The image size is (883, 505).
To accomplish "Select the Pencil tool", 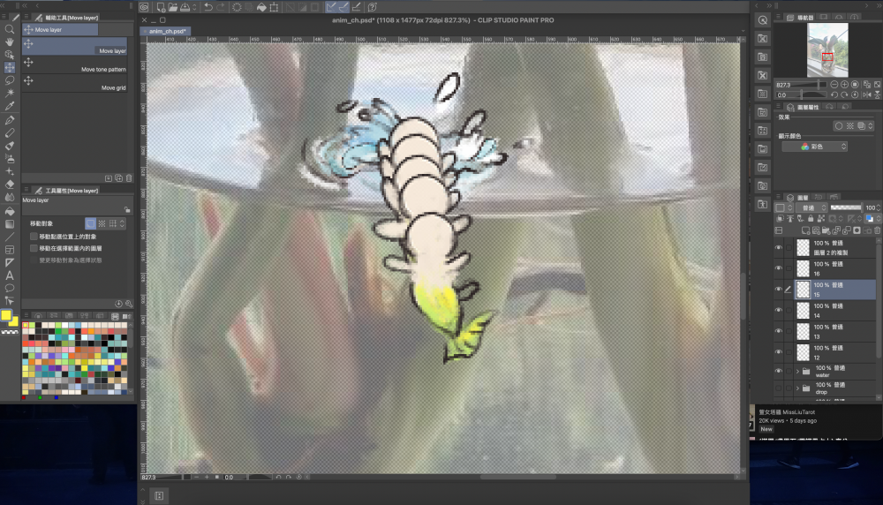I will [10, 132].
